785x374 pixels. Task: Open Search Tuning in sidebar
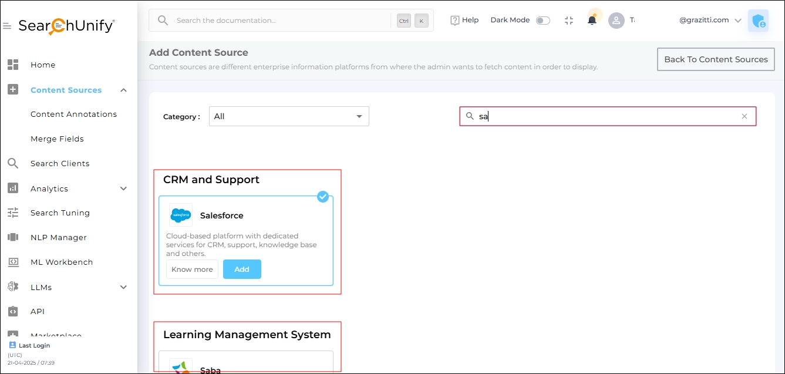pos(60,213)
